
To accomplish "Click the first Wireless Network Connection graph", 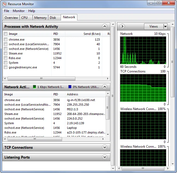I will point(143,125).
